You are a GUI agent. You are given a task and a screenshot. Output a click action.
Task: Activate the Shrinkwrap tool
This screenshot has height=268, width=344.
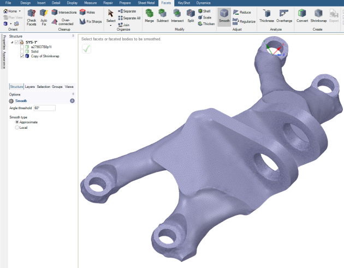click(318, 15)
